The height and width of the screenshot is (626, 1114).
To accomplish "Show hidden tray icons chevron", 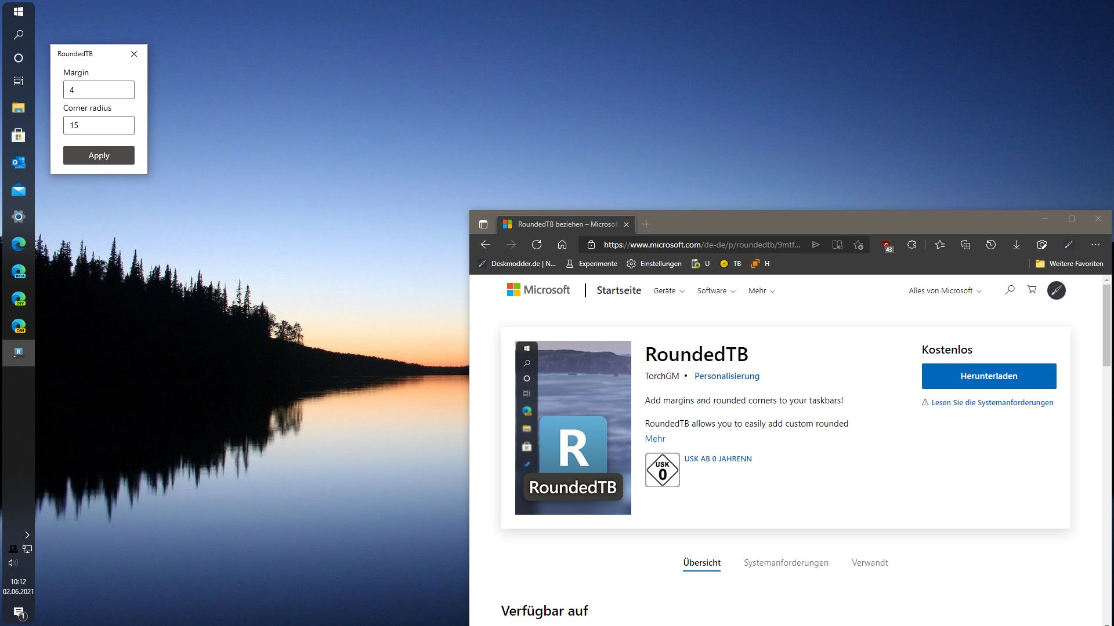I will coord(27,535).
